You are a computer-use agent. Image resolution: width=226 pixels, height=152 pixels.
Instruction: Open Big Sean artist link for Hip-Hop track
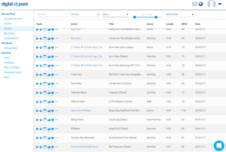pos(76,38)
